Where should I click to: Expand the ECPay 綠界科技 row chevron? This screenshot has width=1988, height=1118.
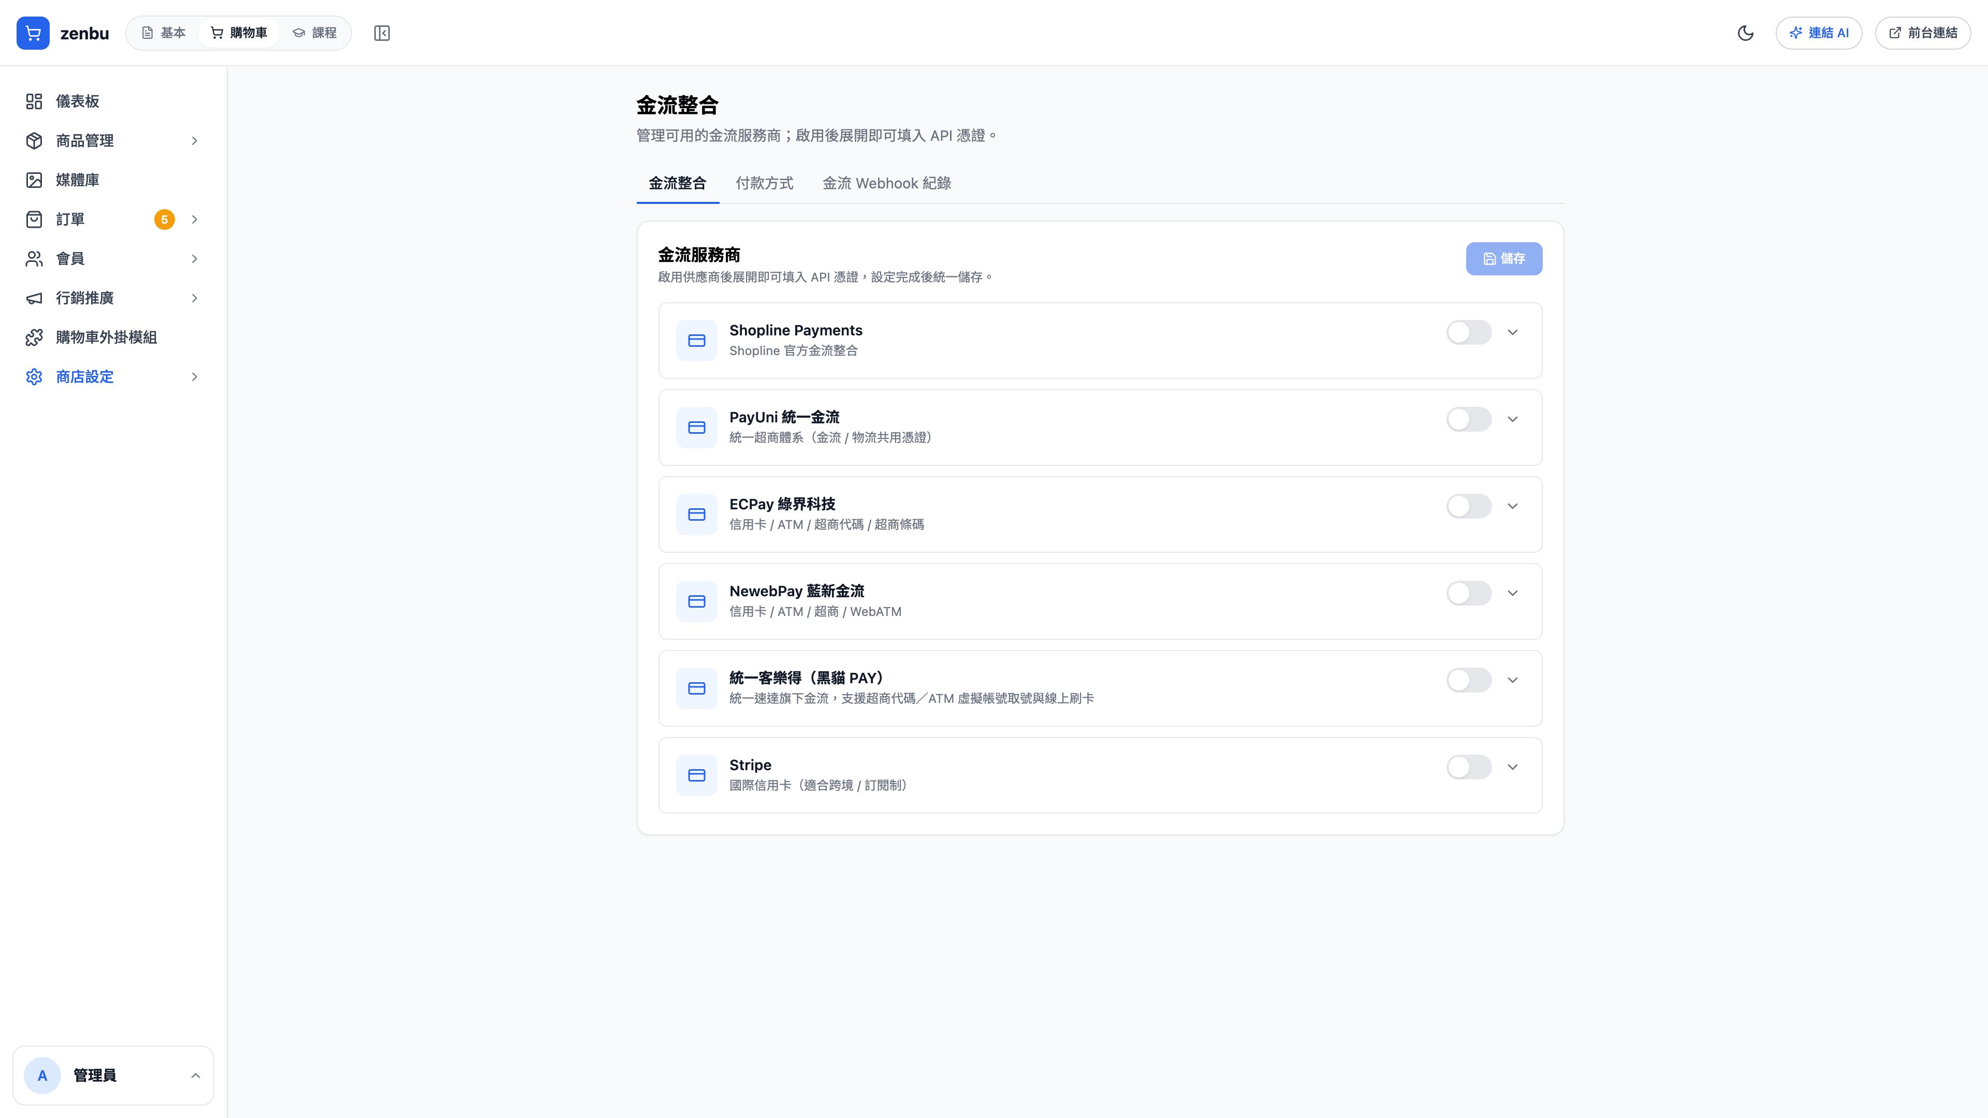(x=1513, y=506)
